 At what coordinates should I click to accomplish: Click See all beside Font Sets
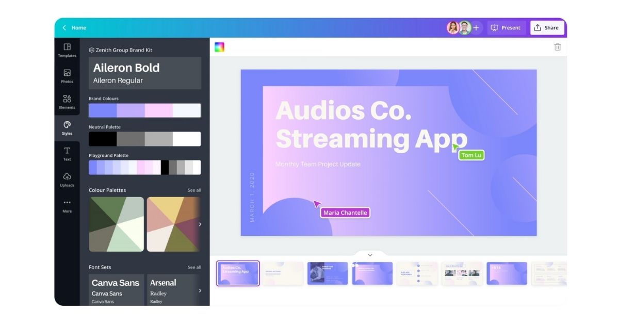tap(194, 267)
